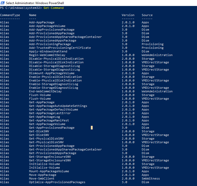
Task: Click Get-AppPackageLog name
Action: [x=44, y=117]
